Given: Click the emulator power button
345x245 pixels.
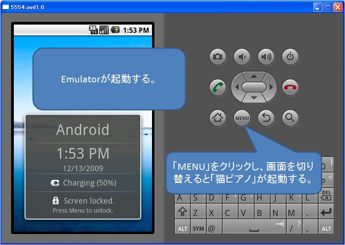Looking at the screenshot, I should coord(291,57).
